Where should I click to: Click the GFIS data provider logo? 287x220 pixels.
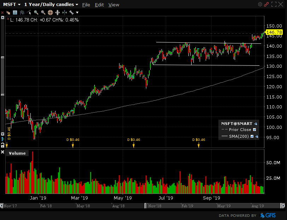click(x=268, y=215)
